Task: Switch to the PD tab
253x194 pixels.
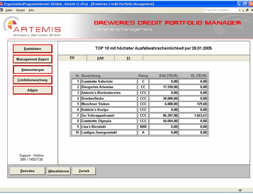Action: [x=72, y=58]
